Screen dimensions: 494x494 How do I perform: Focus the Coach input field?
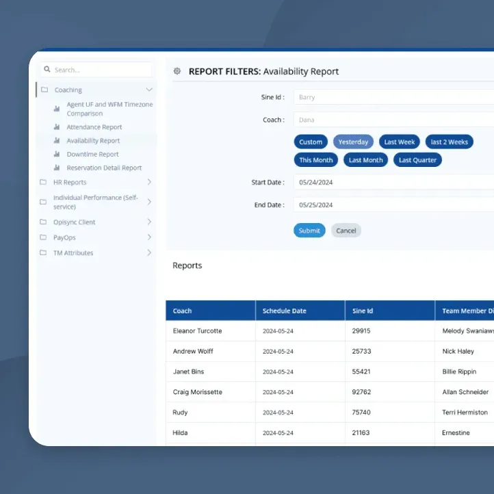(394, 120)
